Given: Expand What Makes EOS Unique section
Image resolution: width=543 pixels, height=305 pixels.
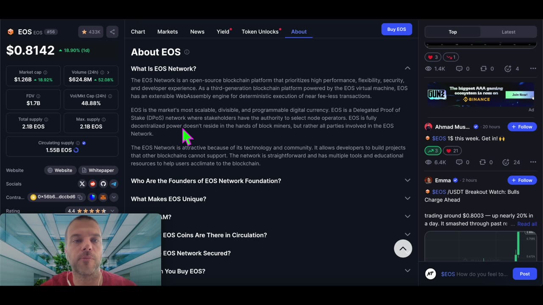Looking at the screenshot, I should click(x=407, y=198).
